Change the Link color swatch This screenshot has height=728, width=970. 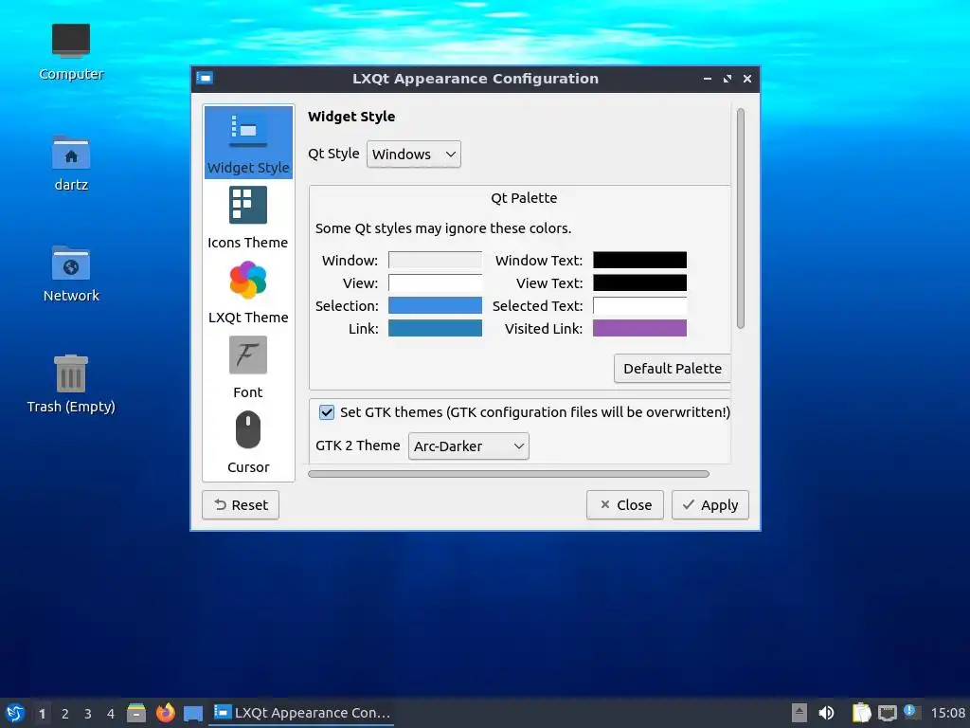pyautogui.click(x=435, y=328)
